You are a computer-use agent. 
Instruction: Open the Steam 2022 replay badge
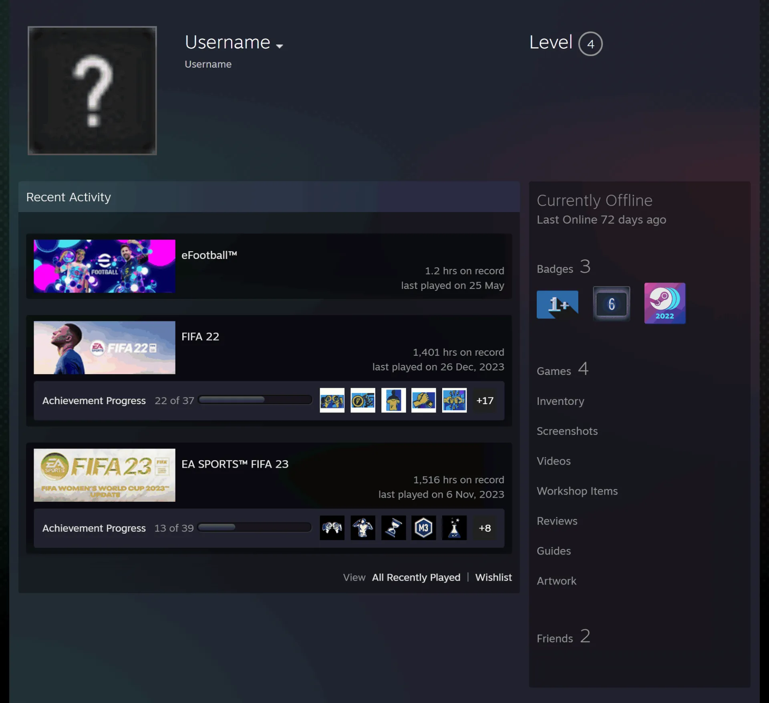[x=664, y=303]
